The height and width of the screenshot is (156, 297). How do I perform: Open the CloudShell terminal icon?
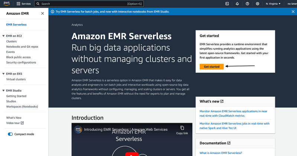227,4
